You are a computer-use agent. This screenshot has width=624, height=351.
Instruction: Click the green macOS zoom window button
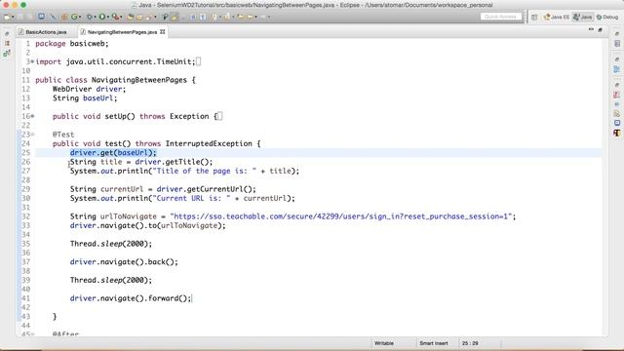[x=23, y=5]
